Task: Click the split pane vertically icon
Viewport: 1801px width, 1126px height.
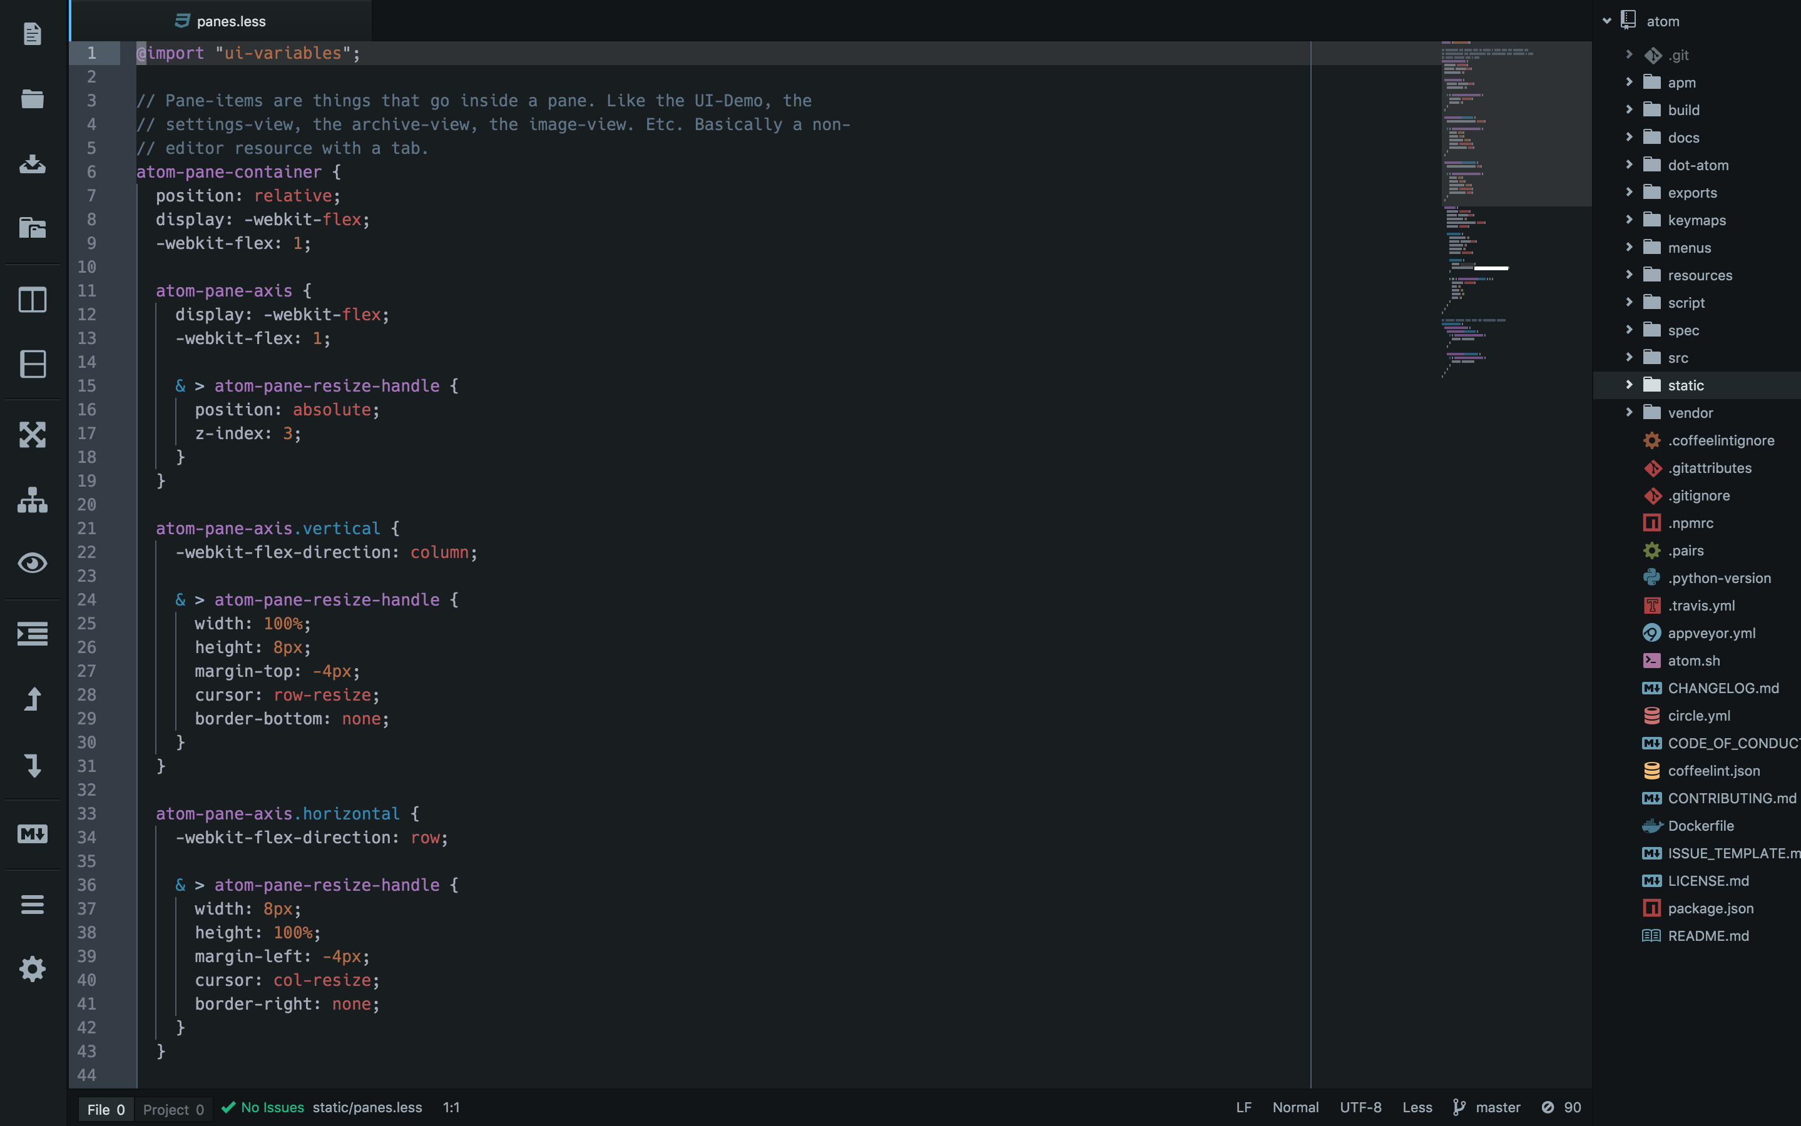Action: [32, 300]
